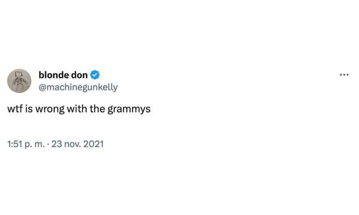Click the word "wtf" in the tweet
The height and width of the screenshot is (215, 359).
14,109
